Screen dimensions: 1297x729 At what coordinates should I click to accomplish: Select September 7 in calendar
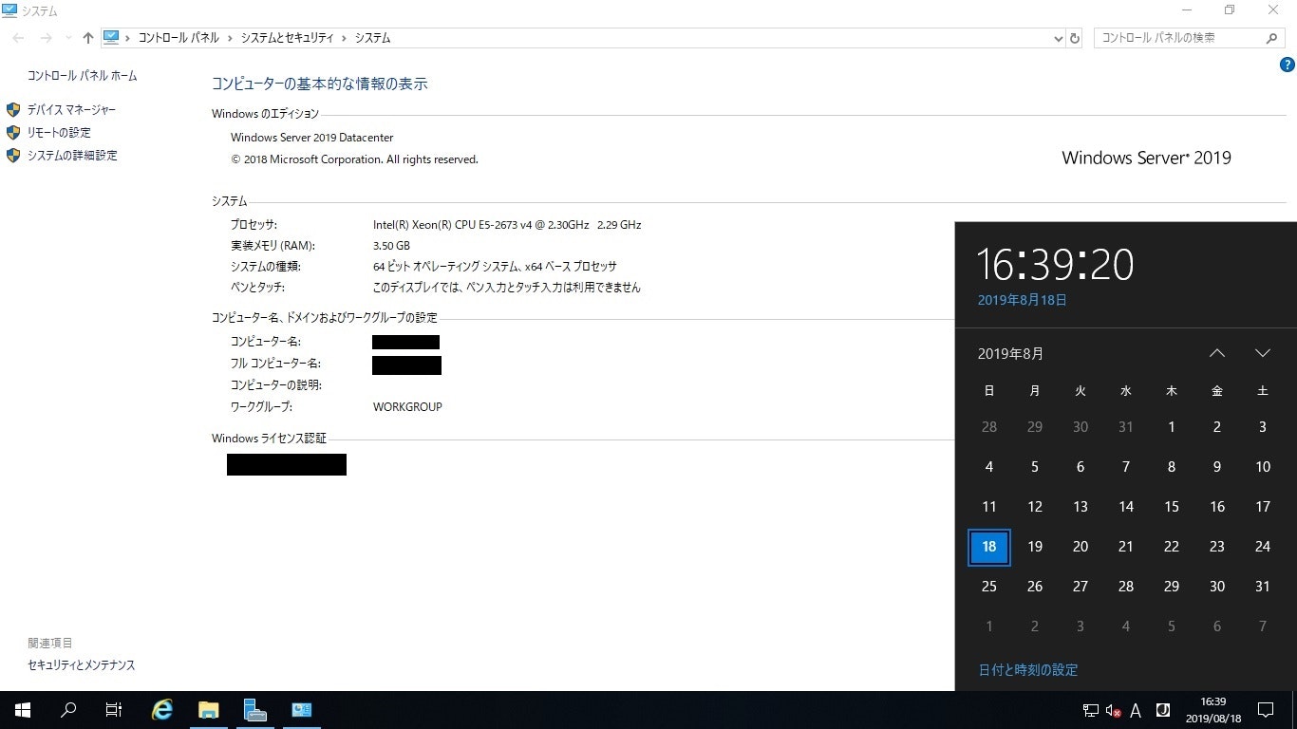(1263, 626)
